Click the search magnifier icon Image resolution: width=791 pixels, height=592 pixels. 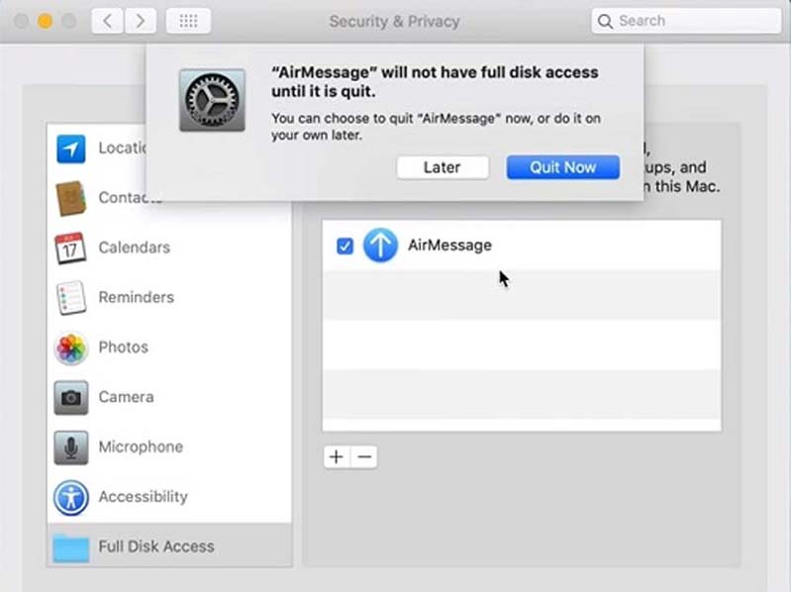[x=604, y=21]
